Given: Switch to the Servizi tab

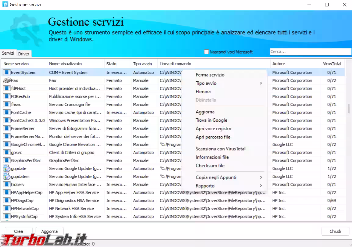Looking at the screenshot, I should point(8,53).
